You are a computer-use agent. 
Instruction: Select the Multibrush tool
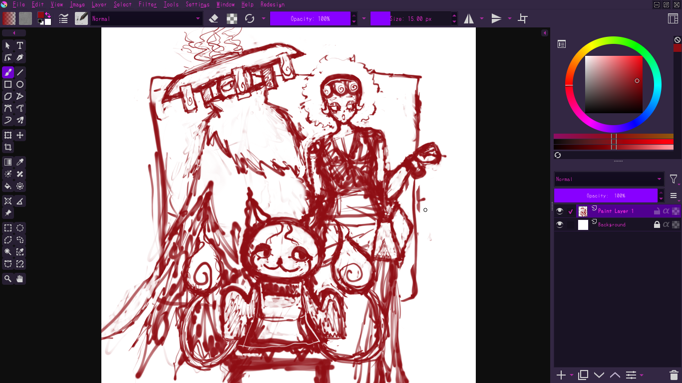pos(20,120)
